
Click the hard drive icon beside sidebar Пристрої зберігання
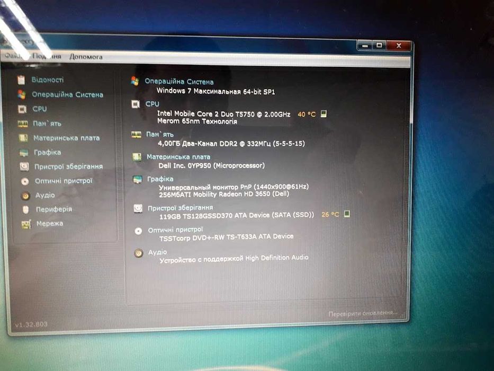[24, 166]
